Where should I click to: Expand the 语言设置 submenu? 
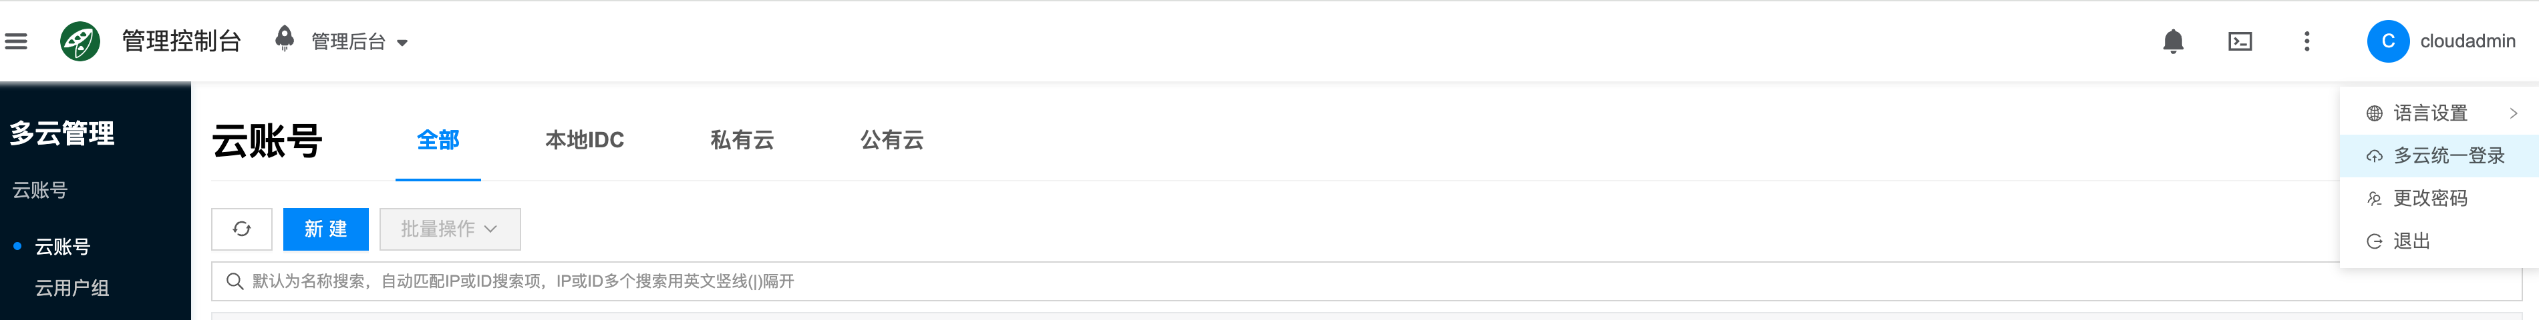[x=2439, y=113]
